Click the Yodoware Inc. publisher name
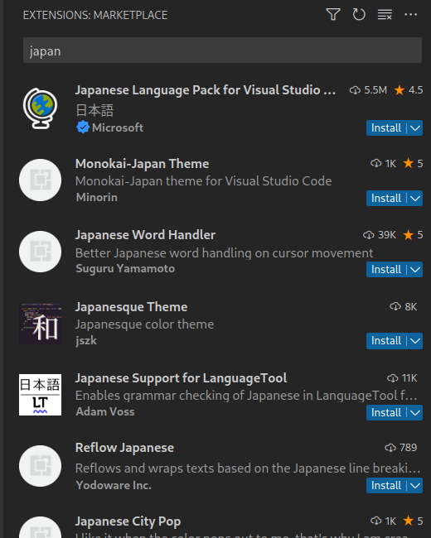 pyautogui.click(x=114, y=485)
